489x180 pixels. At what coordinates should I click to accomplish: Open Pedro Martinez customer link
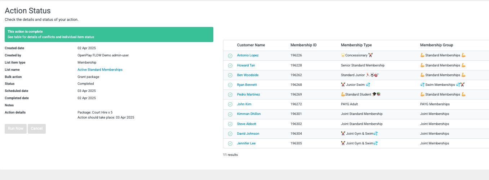248,94
